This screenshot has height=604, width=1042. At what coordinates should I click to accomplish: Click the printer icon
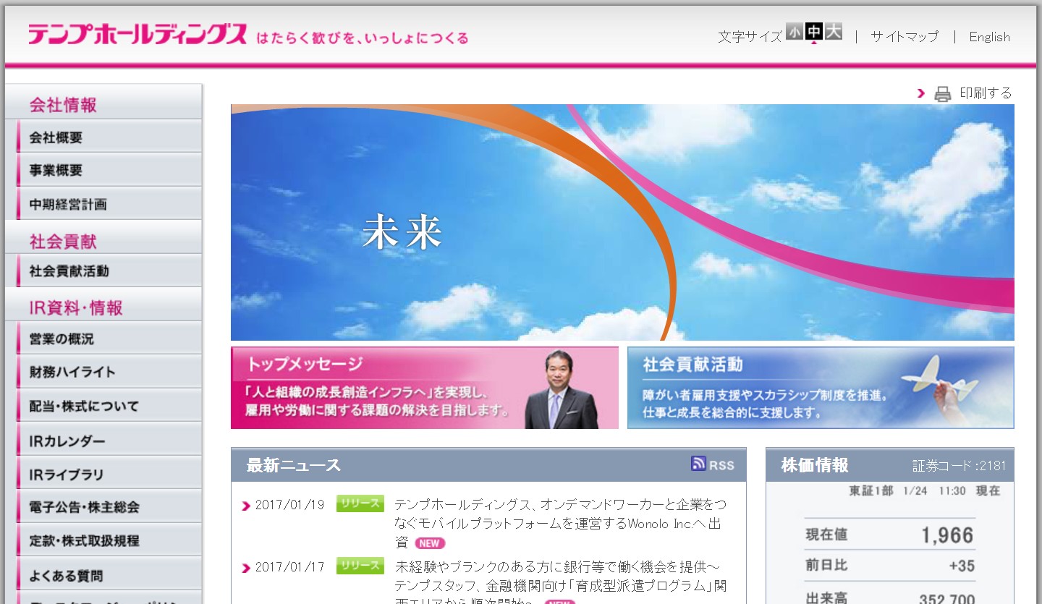tap(942, 94)
